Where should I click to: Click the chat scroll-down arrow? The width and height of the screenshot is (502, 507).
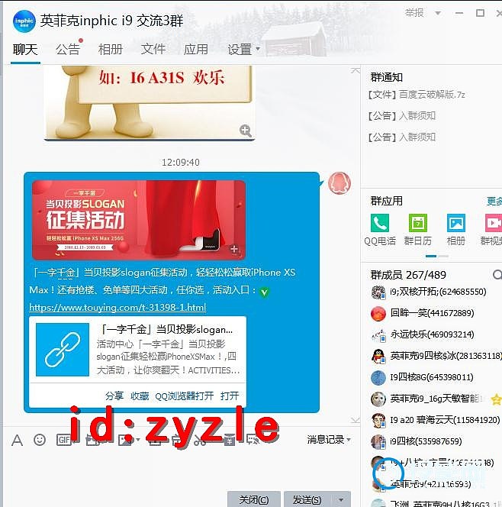(356, 420)
